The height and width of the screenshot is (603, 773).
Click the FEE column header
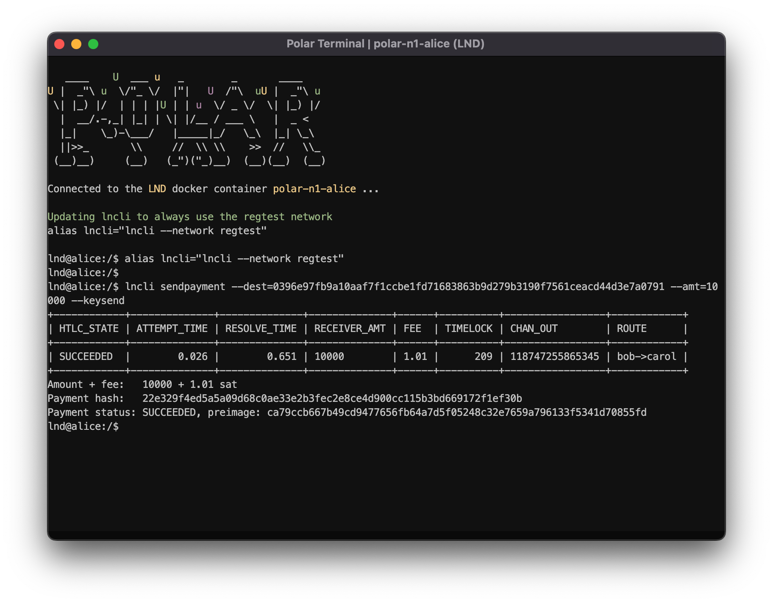pos(412,329)
